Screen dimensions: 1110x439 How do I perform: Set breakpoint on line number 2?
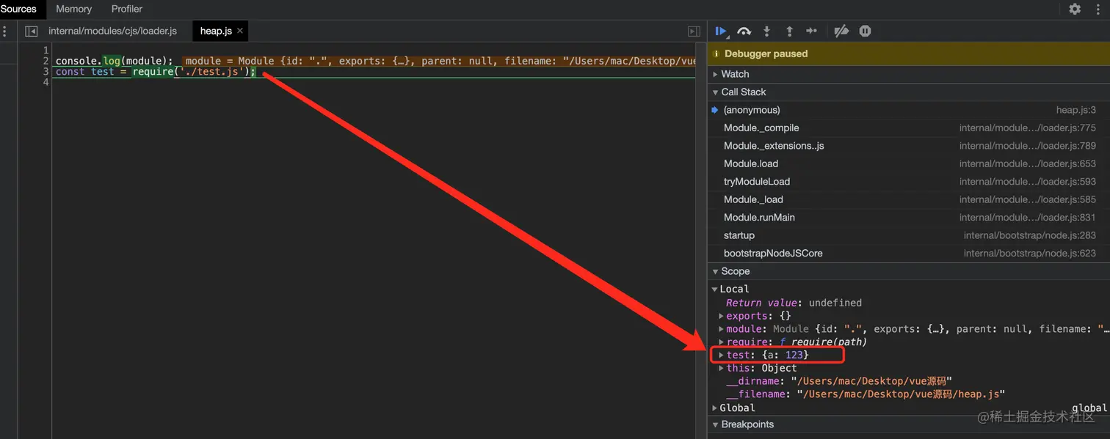(x=46, y=61)
